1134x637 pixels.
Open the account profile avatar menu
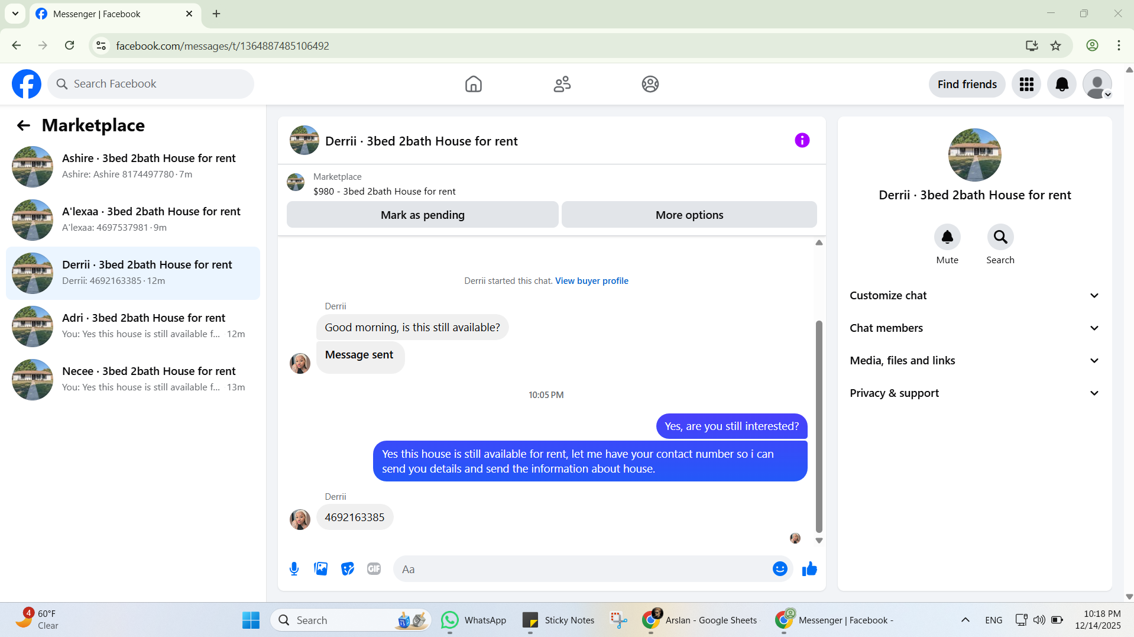tap(1097, 85)
